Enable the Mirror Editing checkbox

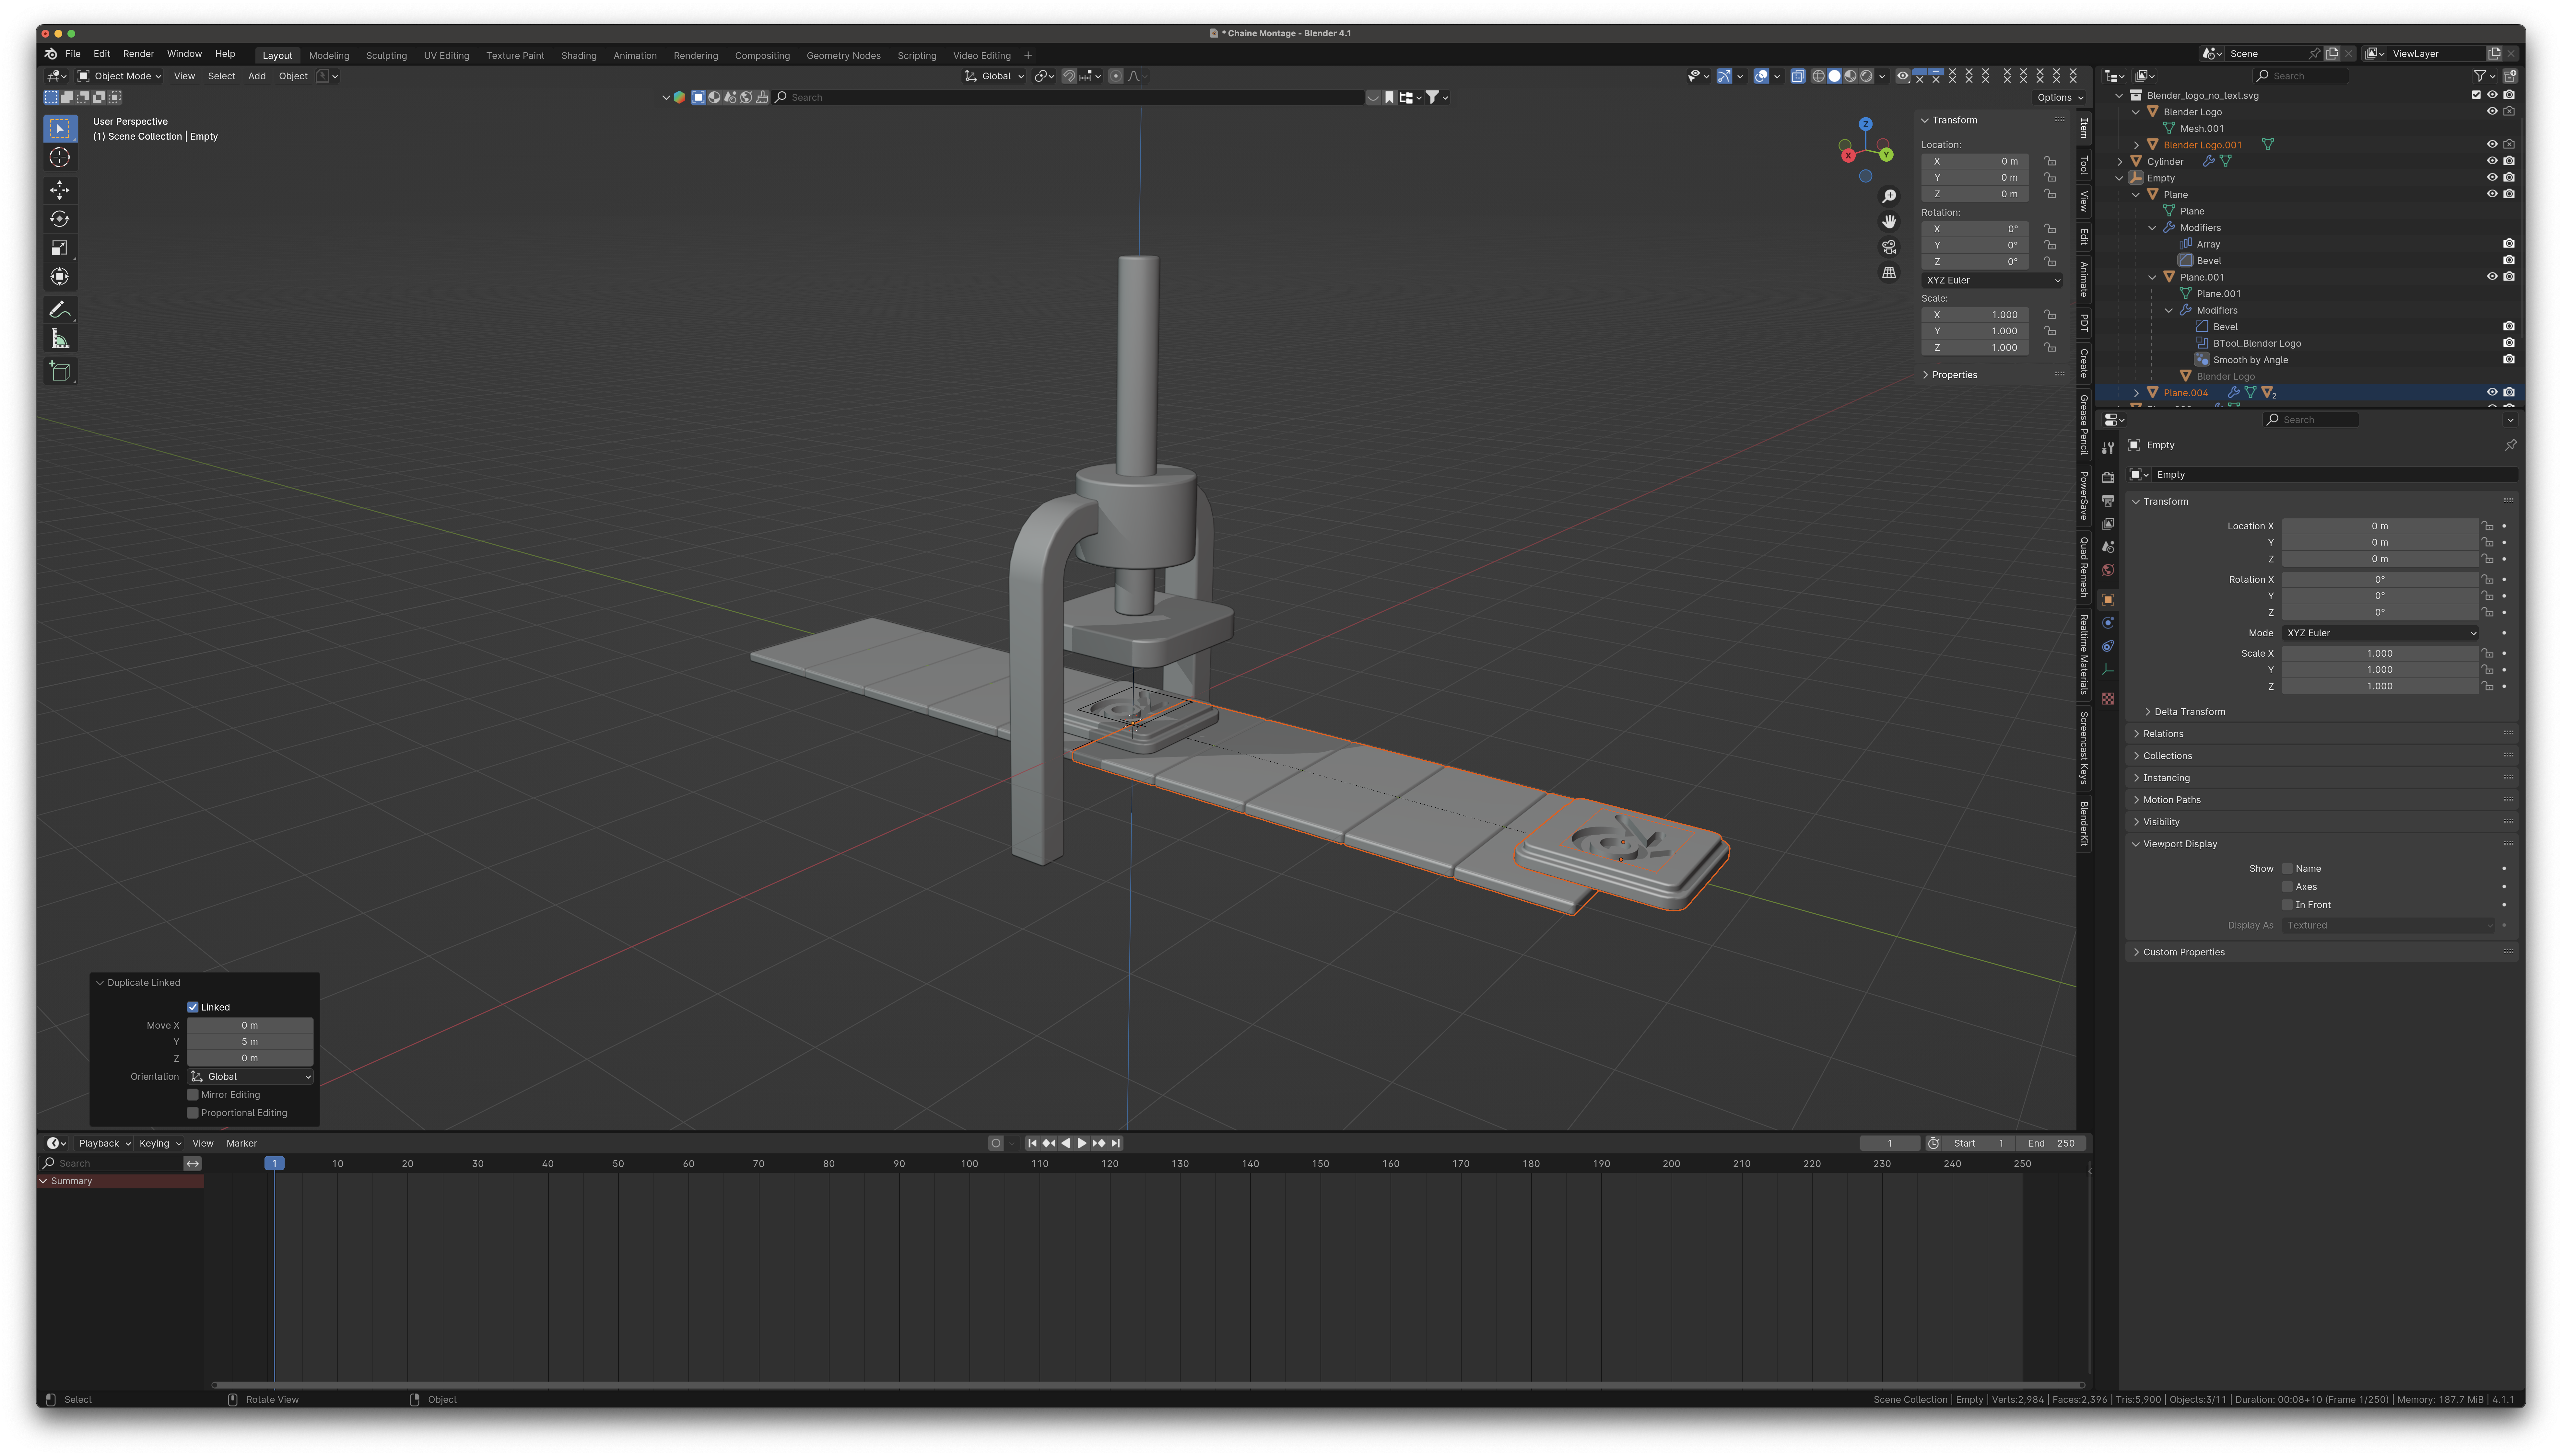pyautogui.click(x=193, y=1095)
